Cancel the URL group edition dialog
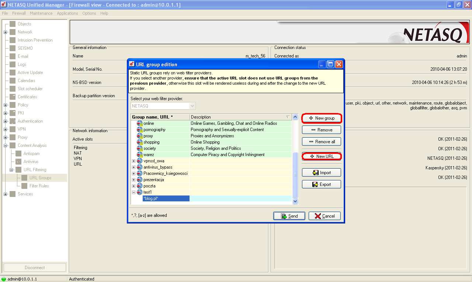 click(324, 216)
